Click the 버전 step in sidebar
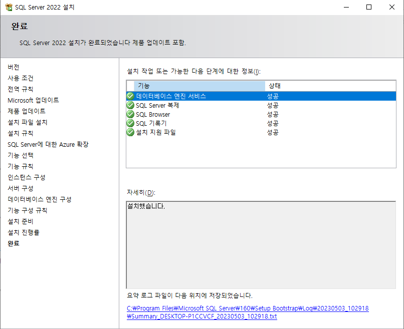 pos(14,67)
